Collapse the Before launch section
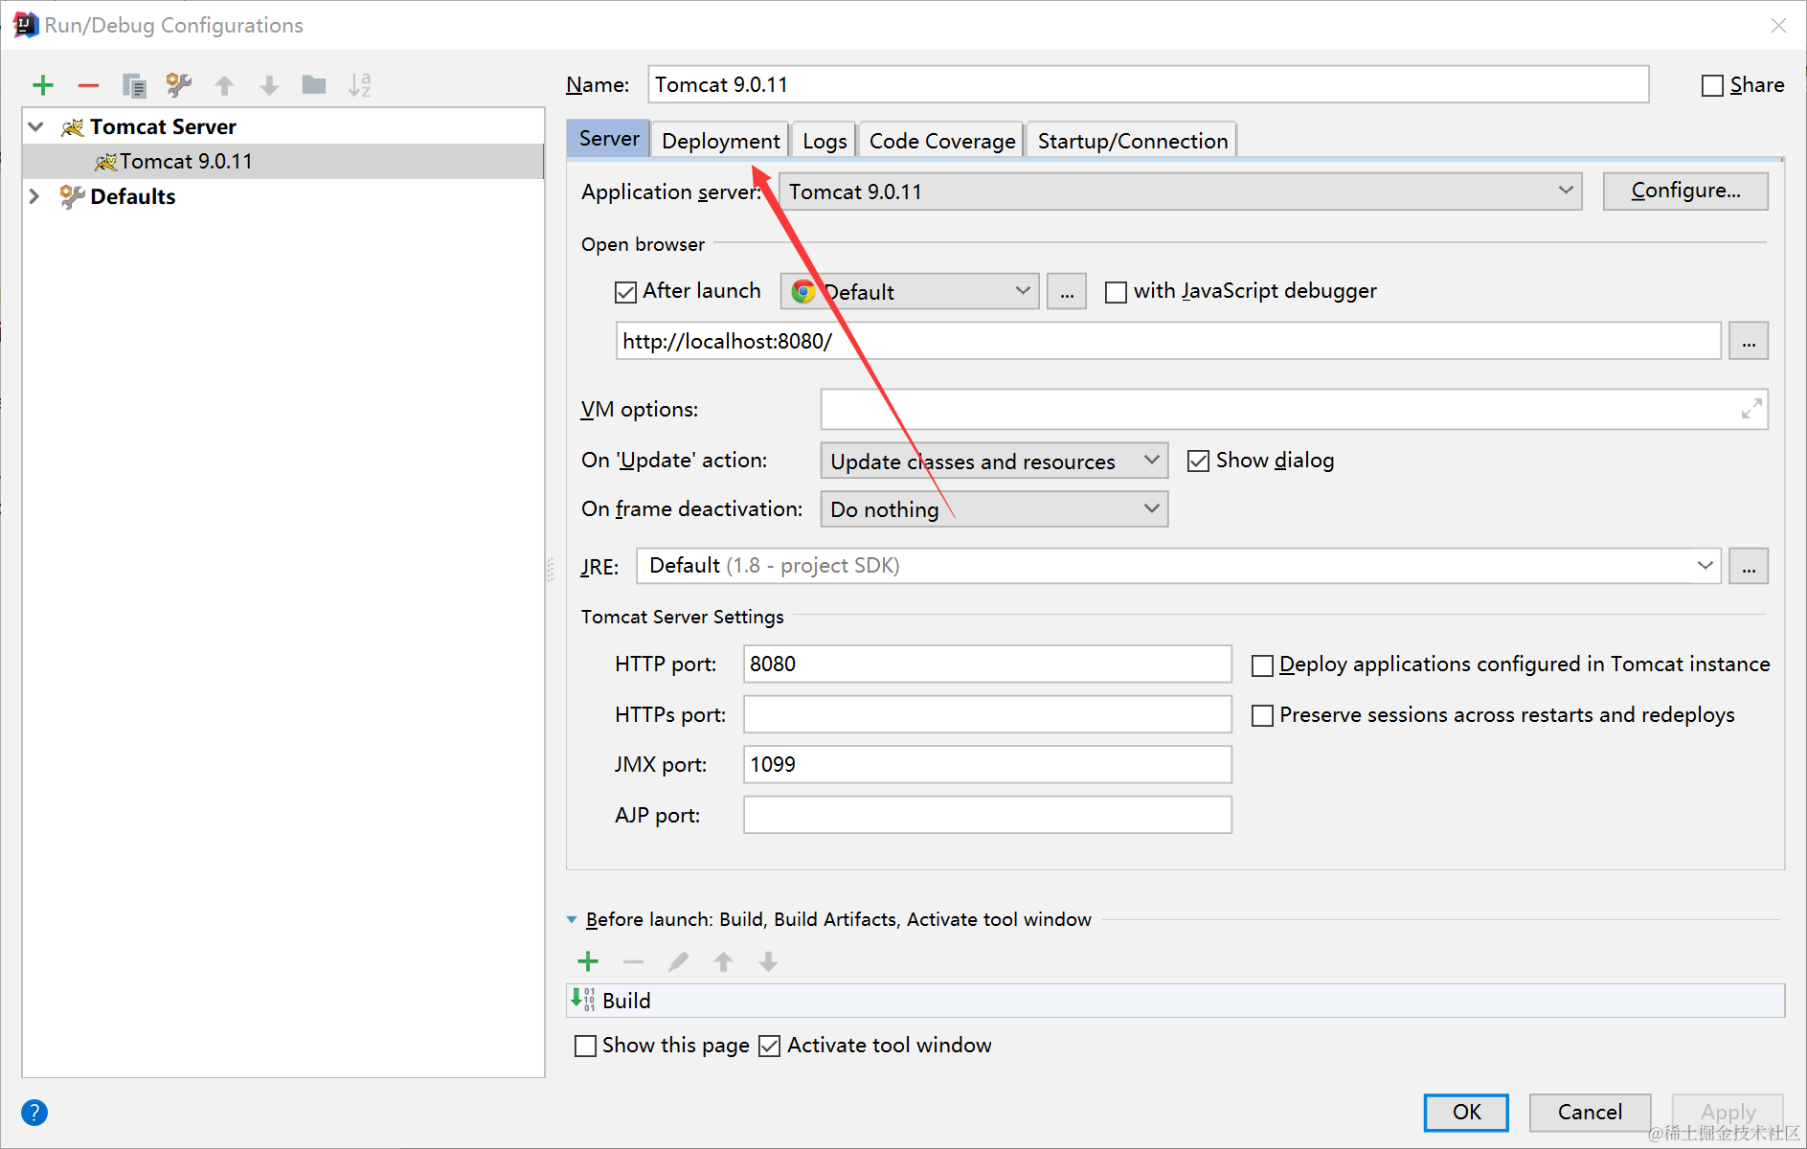The image size is (1807, 1149). click(x=572, y=919)
